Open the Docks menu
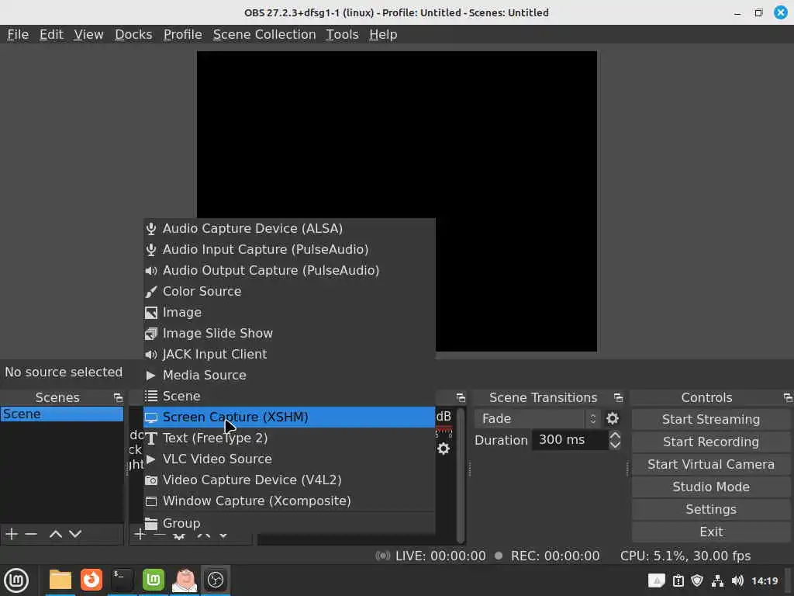 point(133,34)
